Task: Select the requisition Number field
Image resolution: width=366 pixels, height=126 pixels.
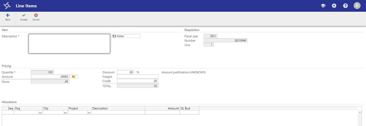Action: (225, 40)
